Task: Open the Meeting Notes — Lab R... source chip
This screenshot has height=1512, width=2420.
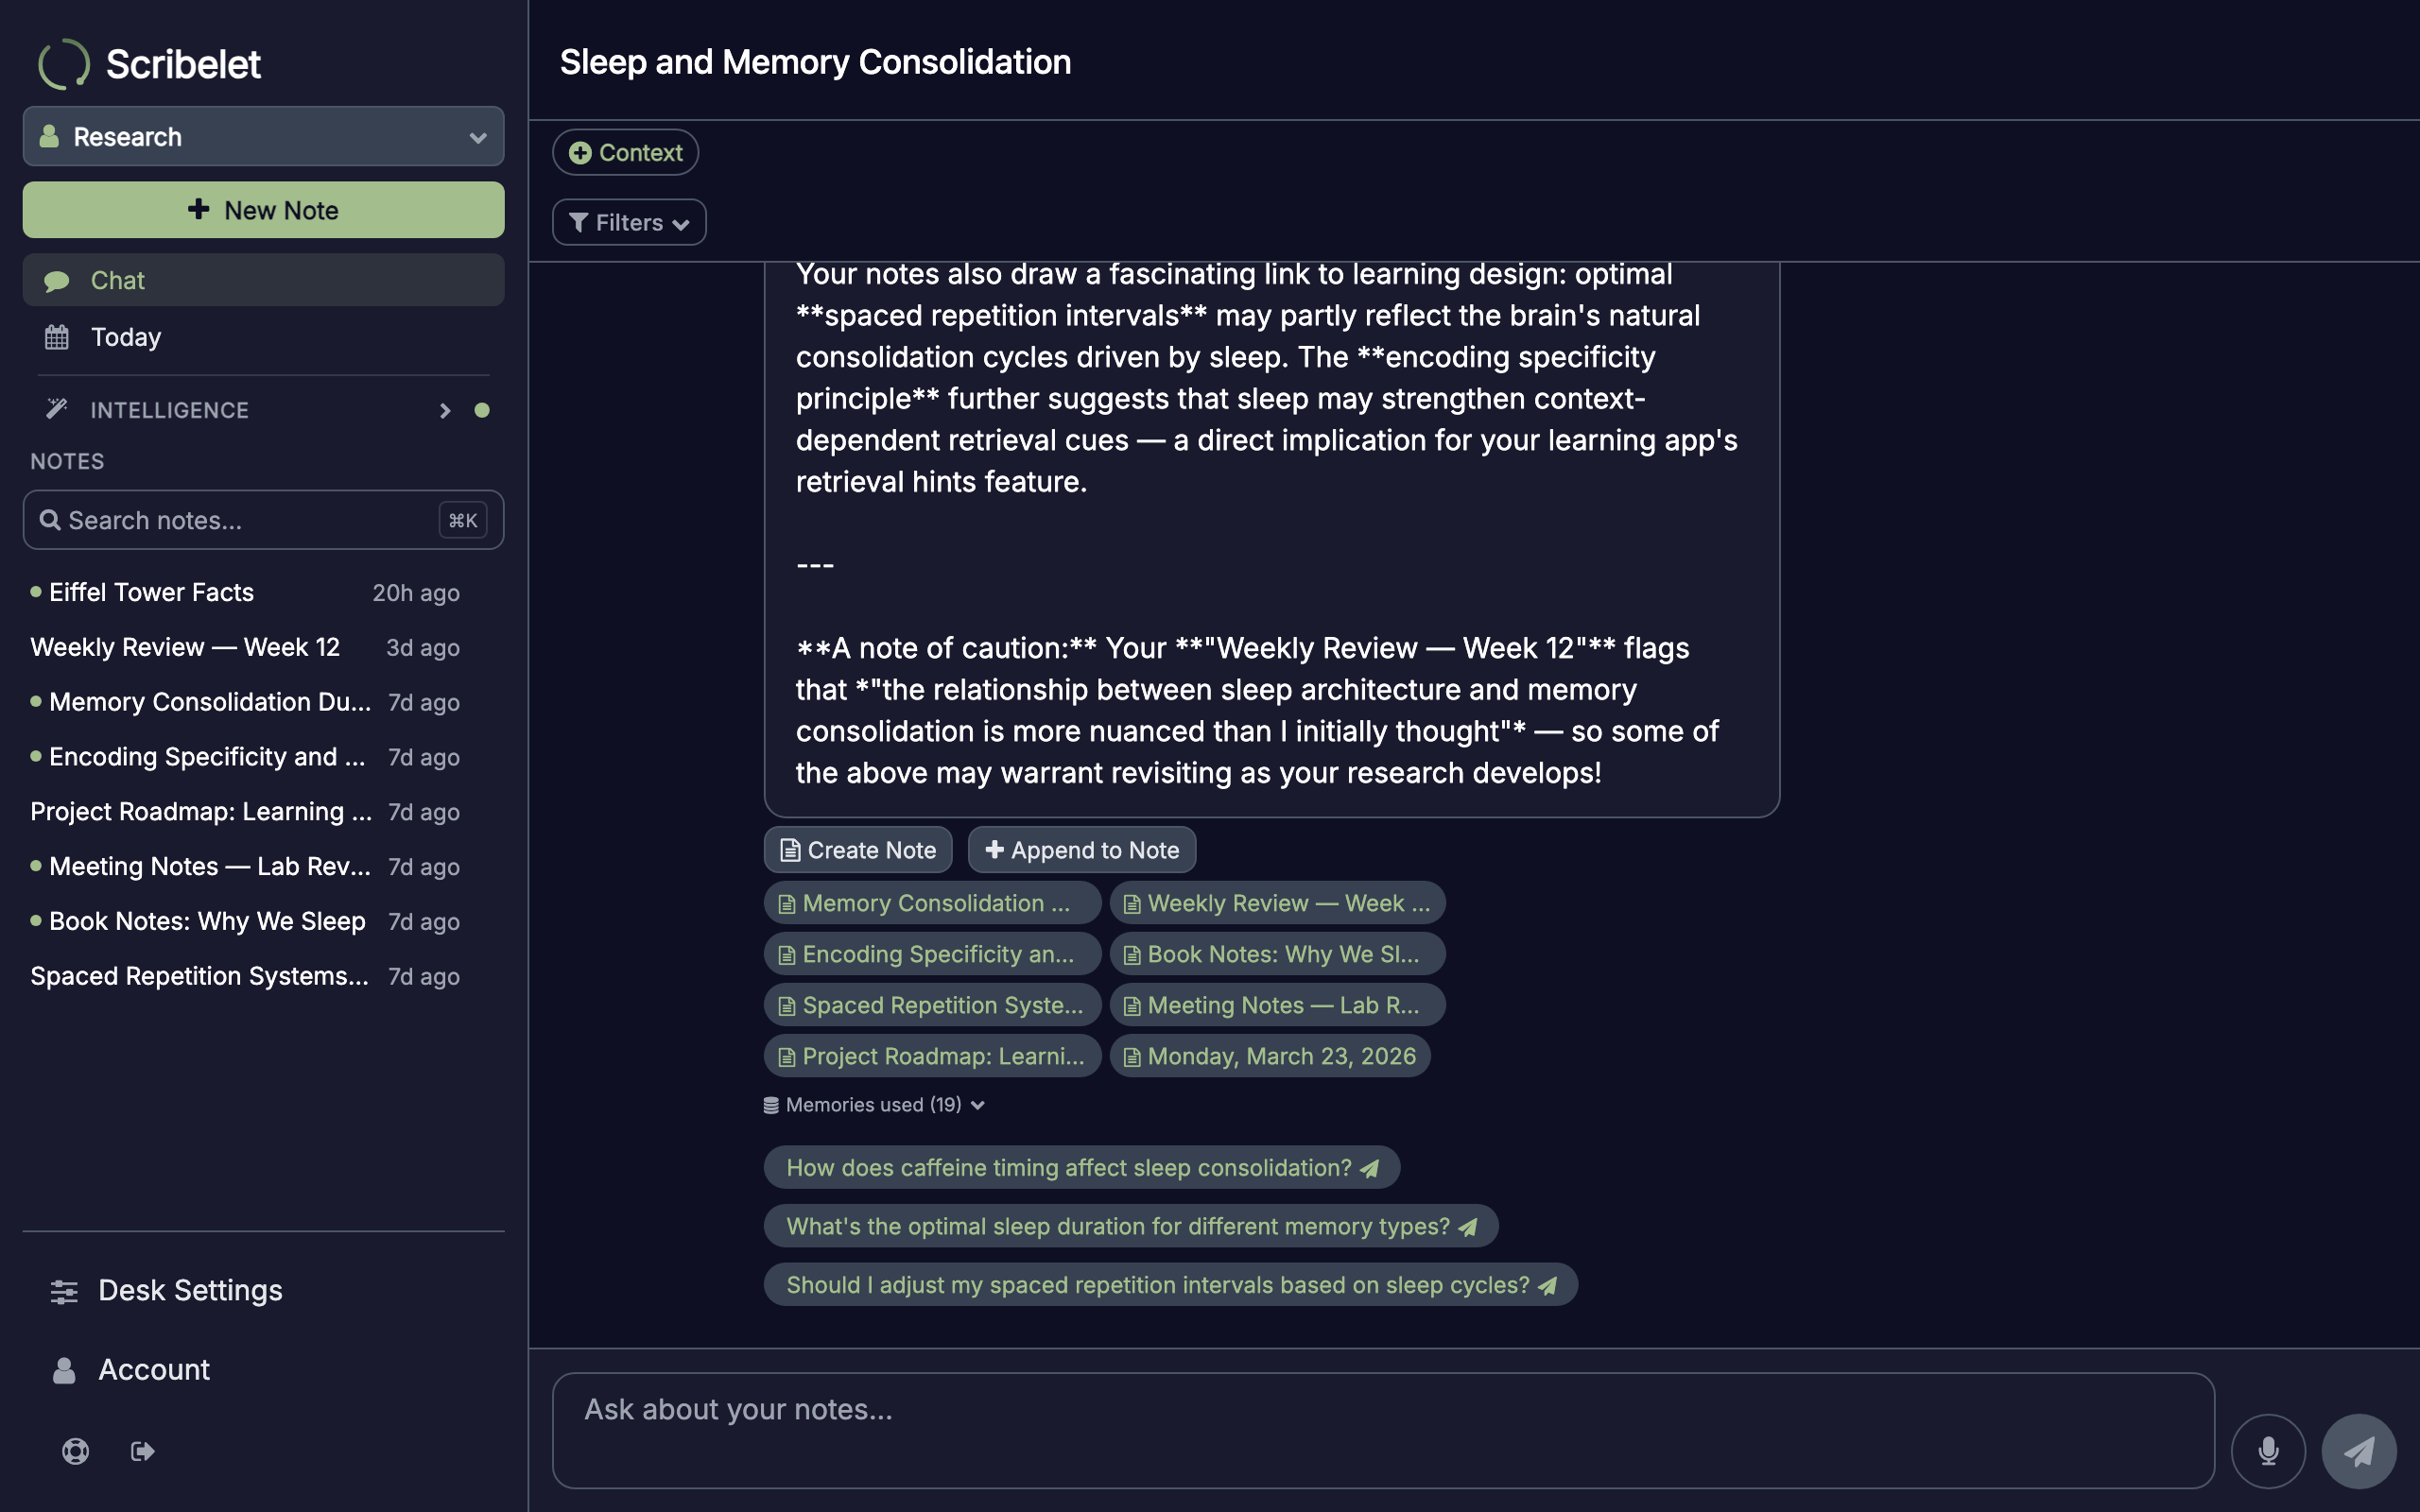Action: tap(1277, 1005)
